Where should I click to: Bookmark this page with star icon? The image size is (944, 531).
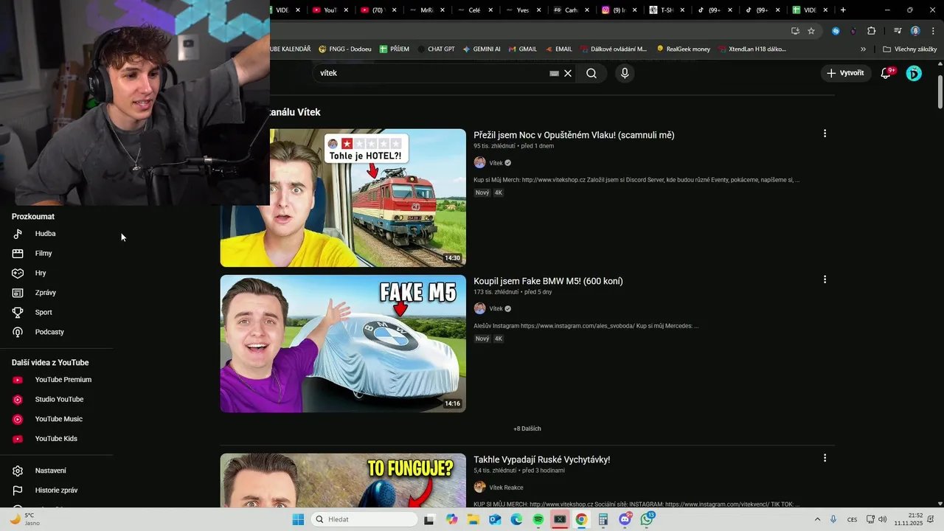(811, 31)
